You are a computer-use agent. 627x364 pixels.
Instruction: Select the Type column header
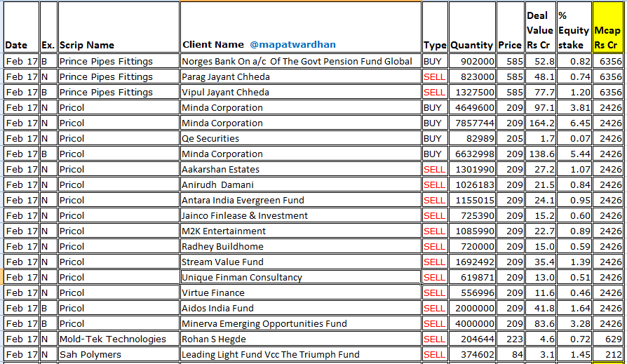click(435, 27)
